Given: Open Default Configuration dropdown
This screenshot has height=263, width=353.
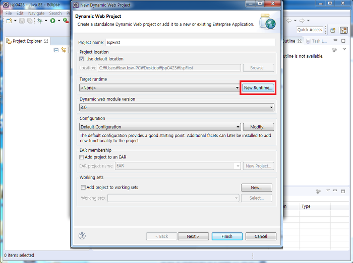Looking at the screenshot, I should point(160,127).
